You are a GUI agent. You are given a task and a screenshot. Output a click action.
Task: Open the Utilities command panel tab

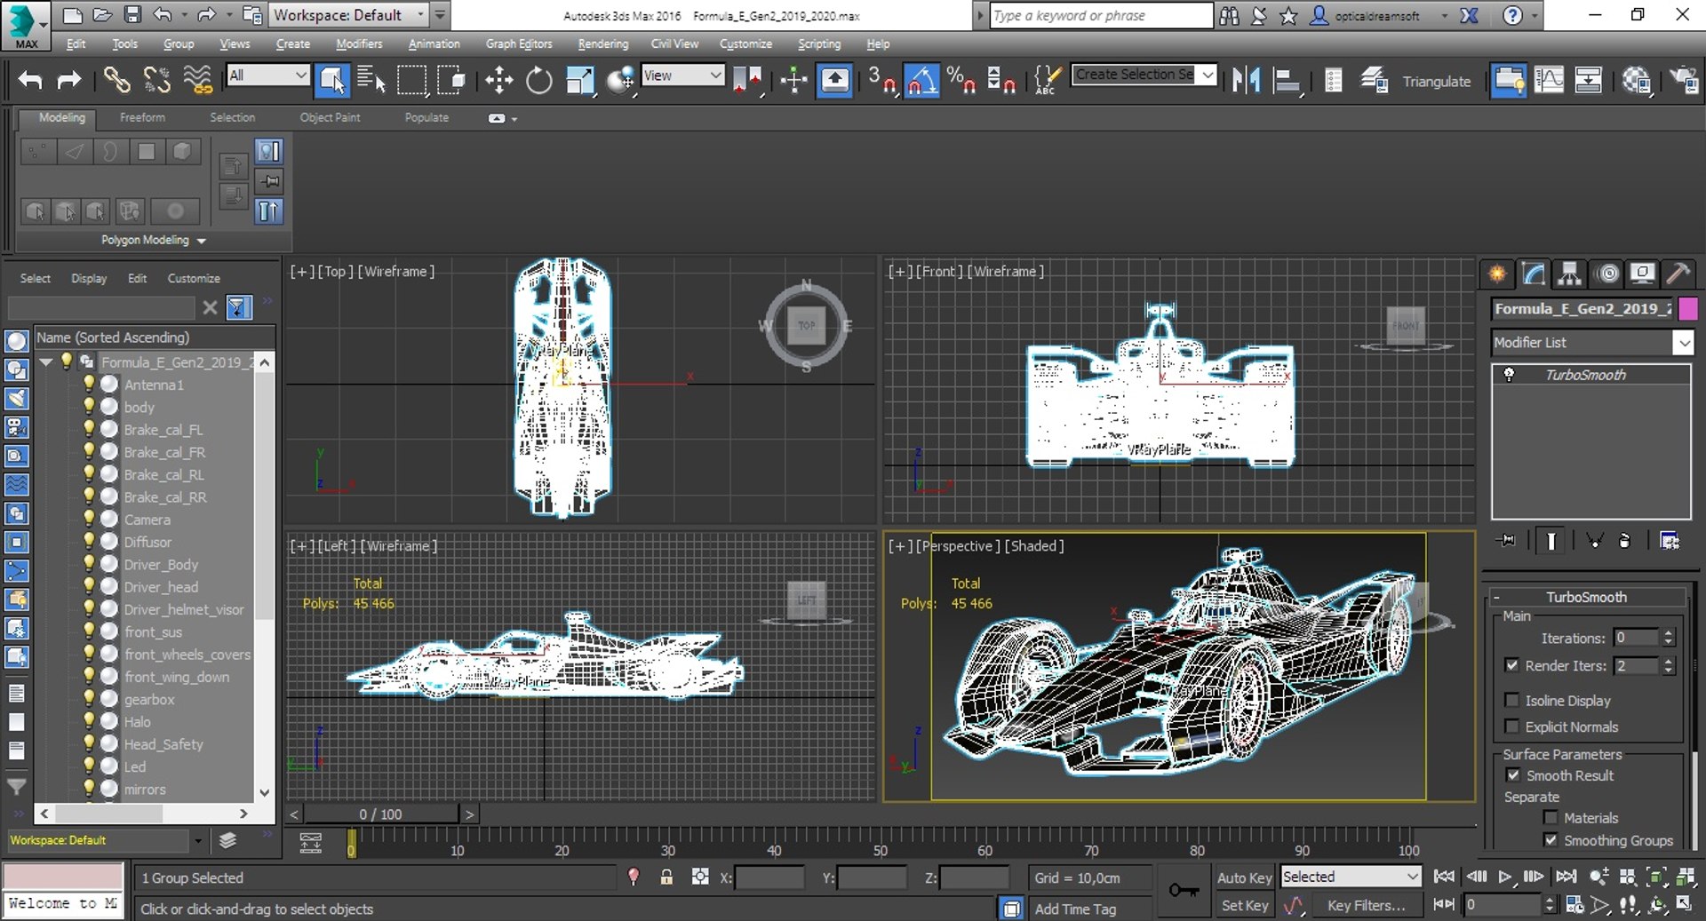[1678, 274]
